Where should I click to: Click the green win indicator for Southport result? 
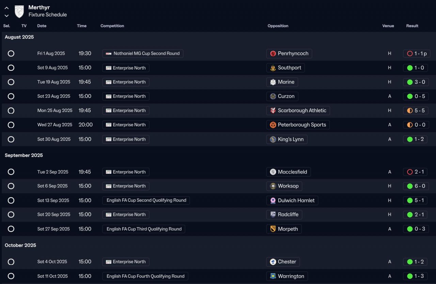(x=410, y=68)
